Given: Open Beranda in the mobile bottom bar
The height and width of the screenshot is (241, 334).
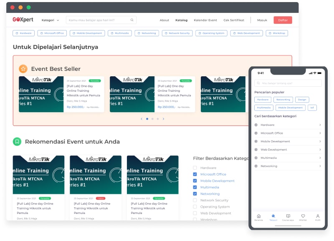Looking at the screenshot, I should point(258,216).
